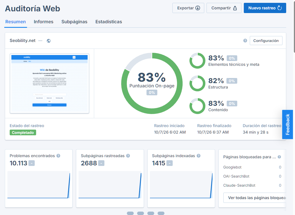Open the Subpáginas tab
Screen dimensions: 295x215
point(74,22)
